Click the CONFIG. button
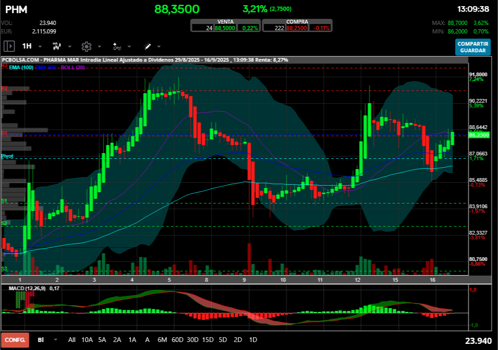The width and height of the screenshot is (498, 350). (x=15, y=340)
